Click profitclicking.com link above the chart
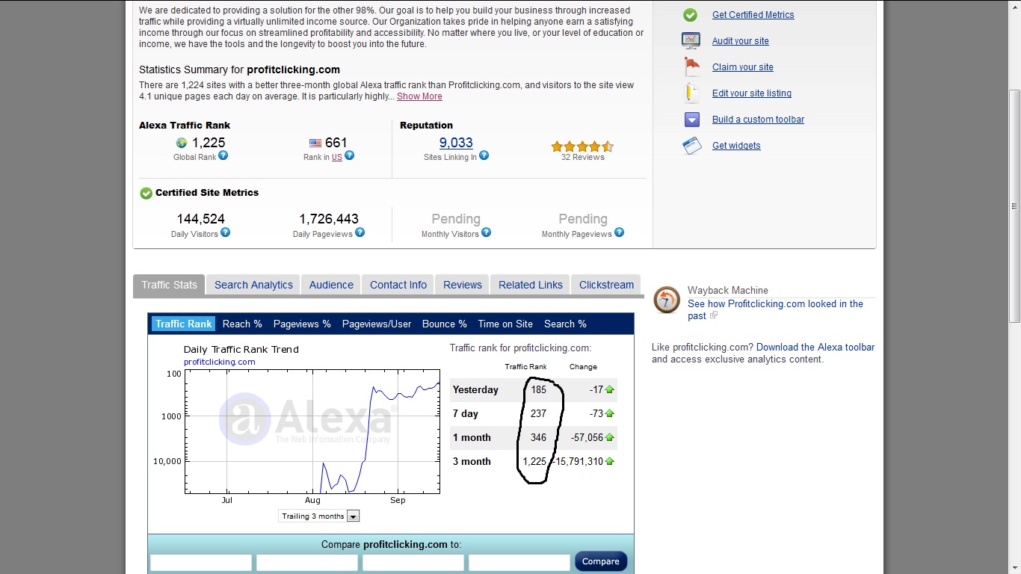This screenshot has width=1021, height=574. pos(220,362)
